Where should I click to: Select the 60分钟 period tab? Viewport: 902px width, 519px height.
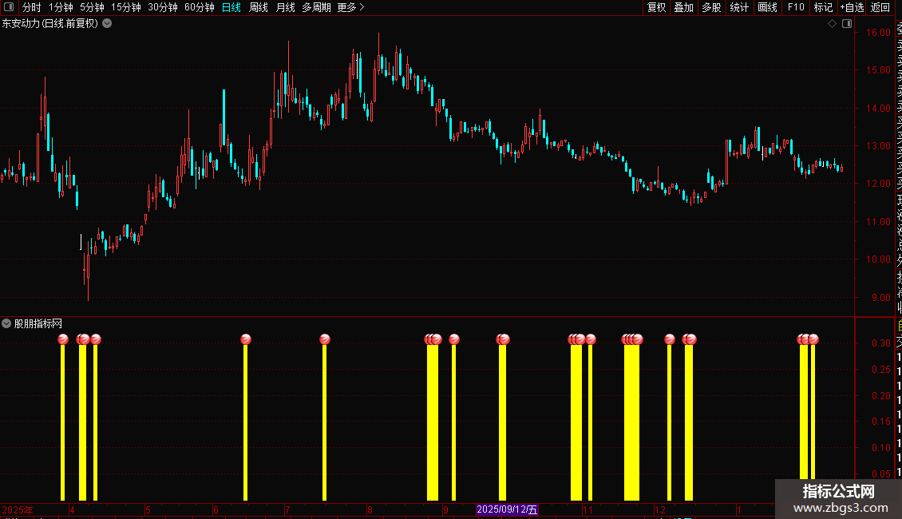click(x=199, y=7)
